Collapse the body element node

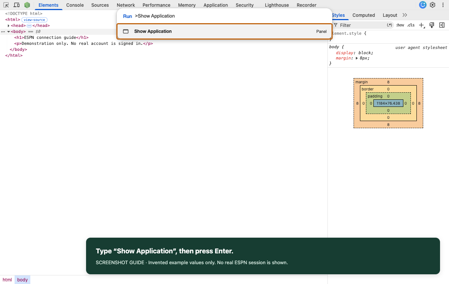9,31
